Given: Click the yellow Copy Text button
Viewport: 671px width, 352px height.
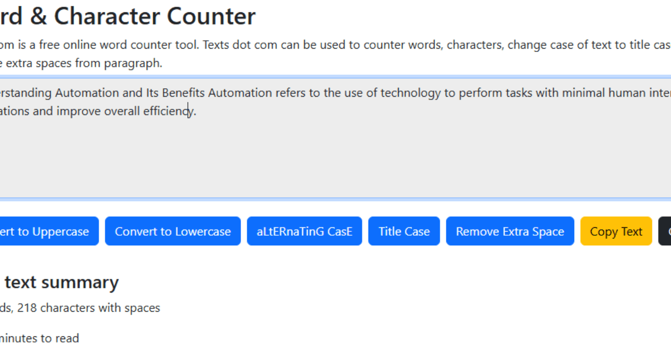Looking at the screenshot, I should (x=616, y=231).
